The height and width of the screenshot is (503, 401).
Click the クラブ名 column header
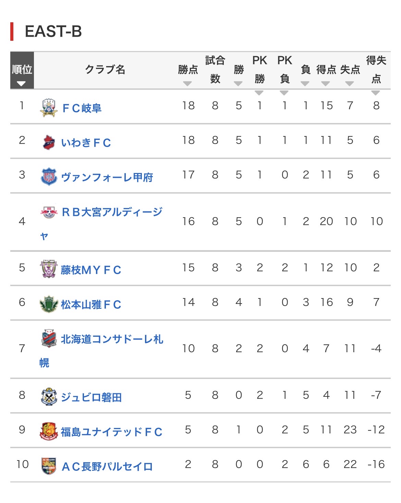[105, 70]
